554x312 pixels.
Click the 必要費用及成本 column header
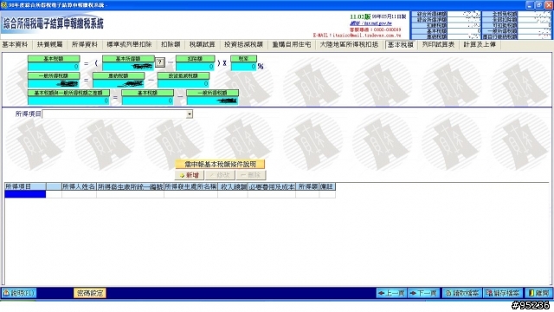(x=272, y=186)
